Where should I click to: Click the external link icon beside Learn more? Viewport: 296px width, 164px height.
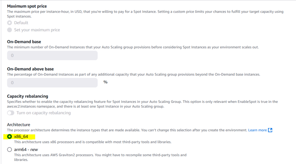(x=270, y=130)
